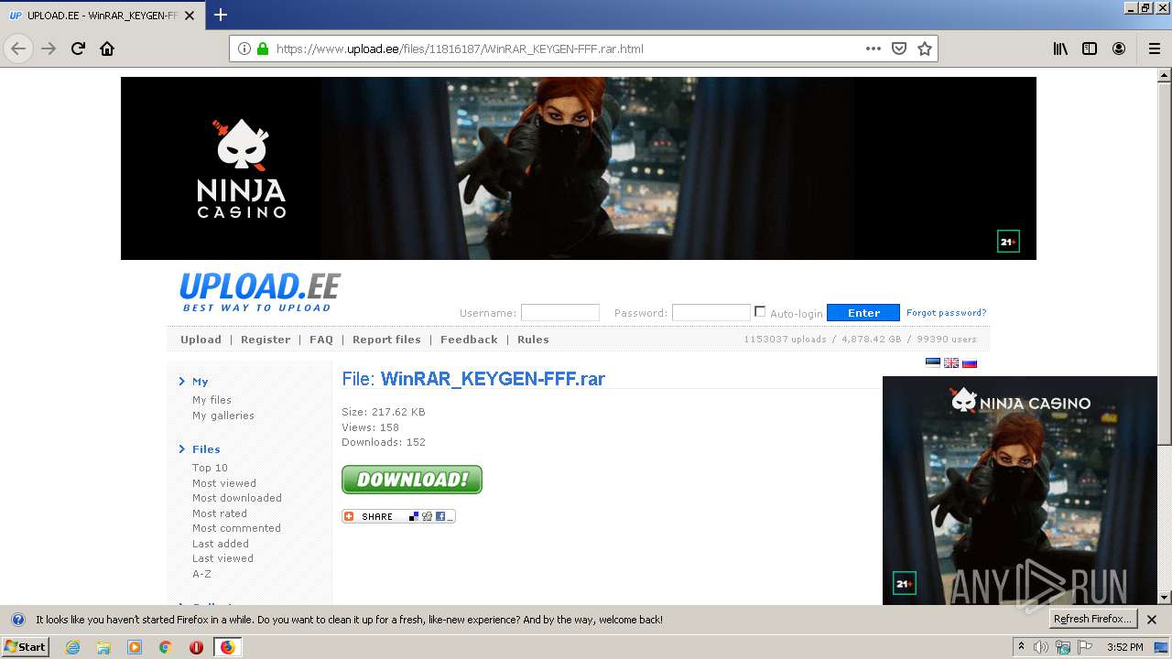Open the Most downloaded link
Viewport: 1172px width, 659px height.
pos(237,498)
